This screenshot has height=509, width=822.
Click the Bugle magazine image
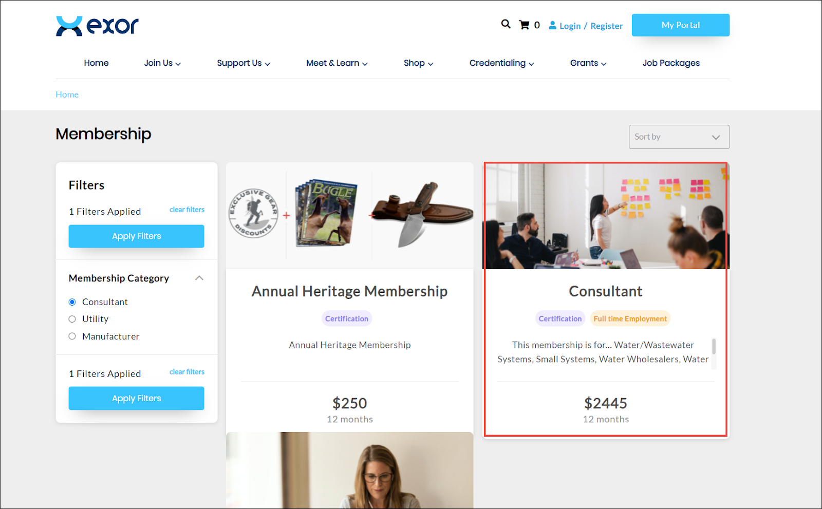tap(327, 213)
